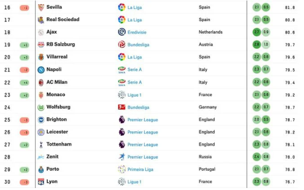This screenshot has height=190, width=304.
Task: Open Villarreal's La Liga link
Action: [135, 57]
